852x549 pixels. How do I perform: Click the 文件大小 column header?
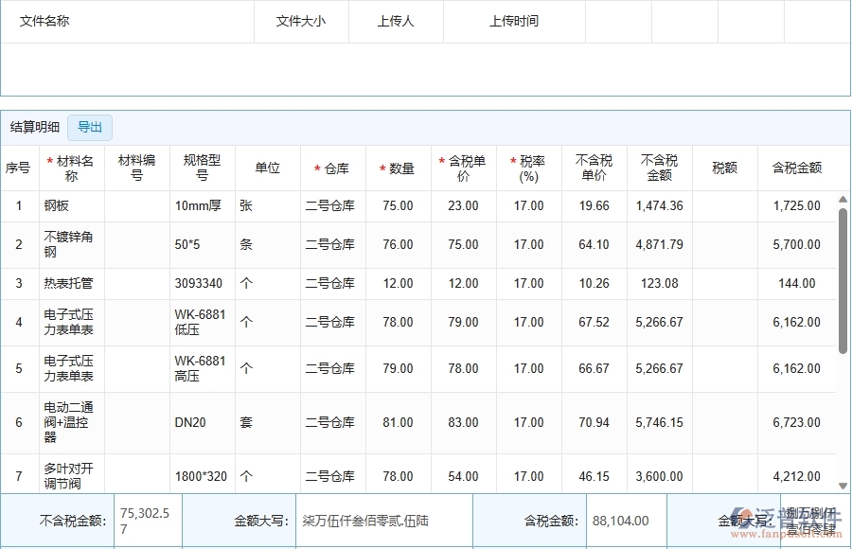(300, 21)
